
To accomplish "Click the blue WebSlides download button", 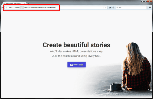I will click(x=76, y=64).
